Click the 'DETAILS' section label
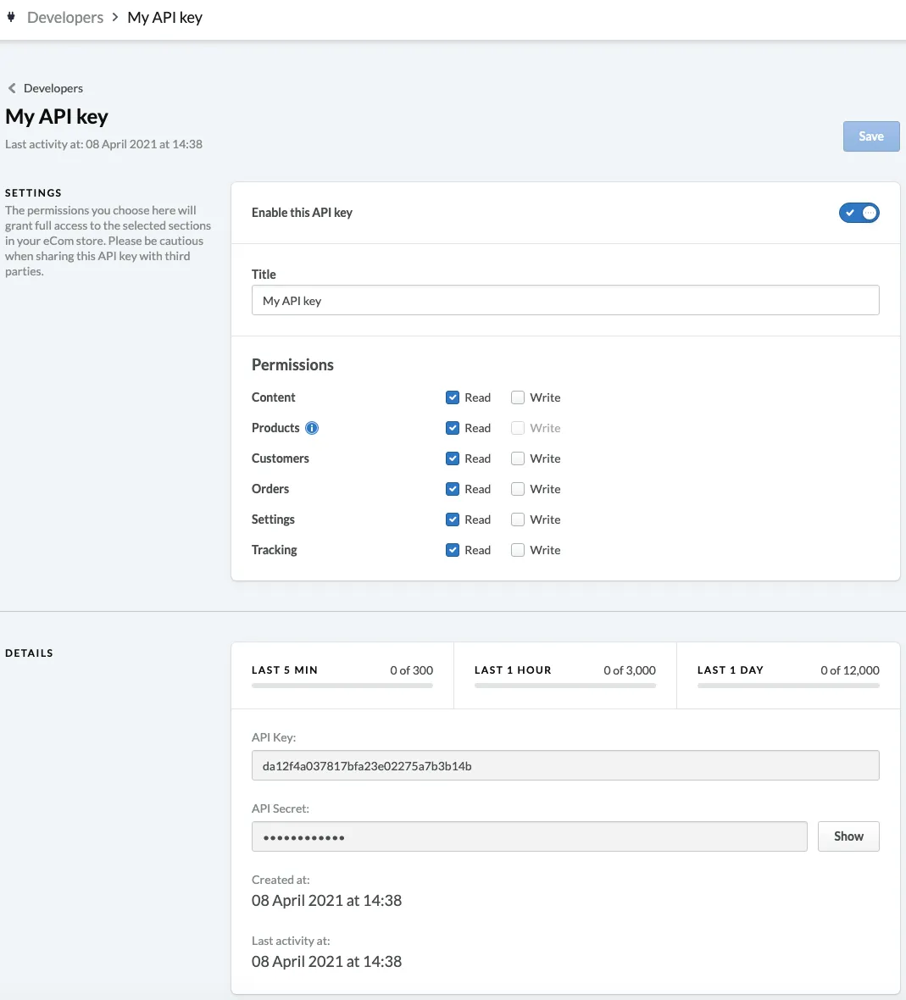The width and height of the screenshot is (906, 1000). click(30, 653)
